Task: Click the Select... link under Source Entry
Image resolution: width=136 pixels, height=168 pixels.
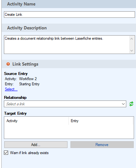Action: click(x=11, y=89)
